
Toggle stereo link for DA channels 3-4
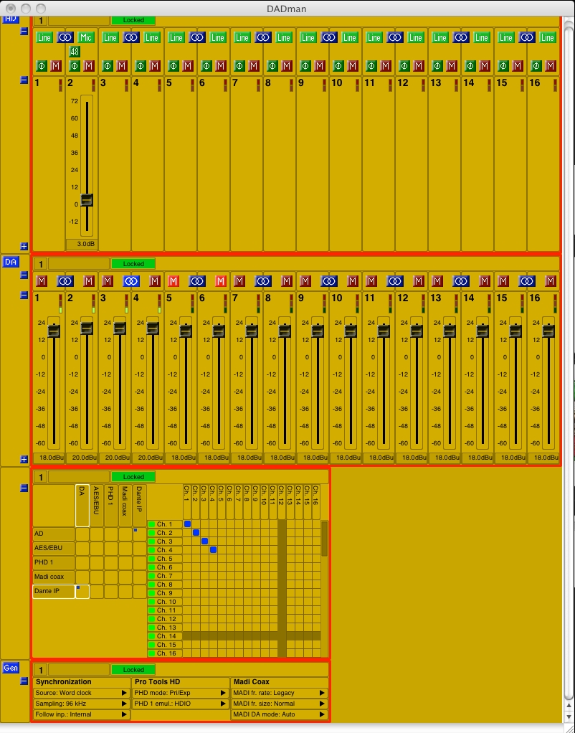131,280
